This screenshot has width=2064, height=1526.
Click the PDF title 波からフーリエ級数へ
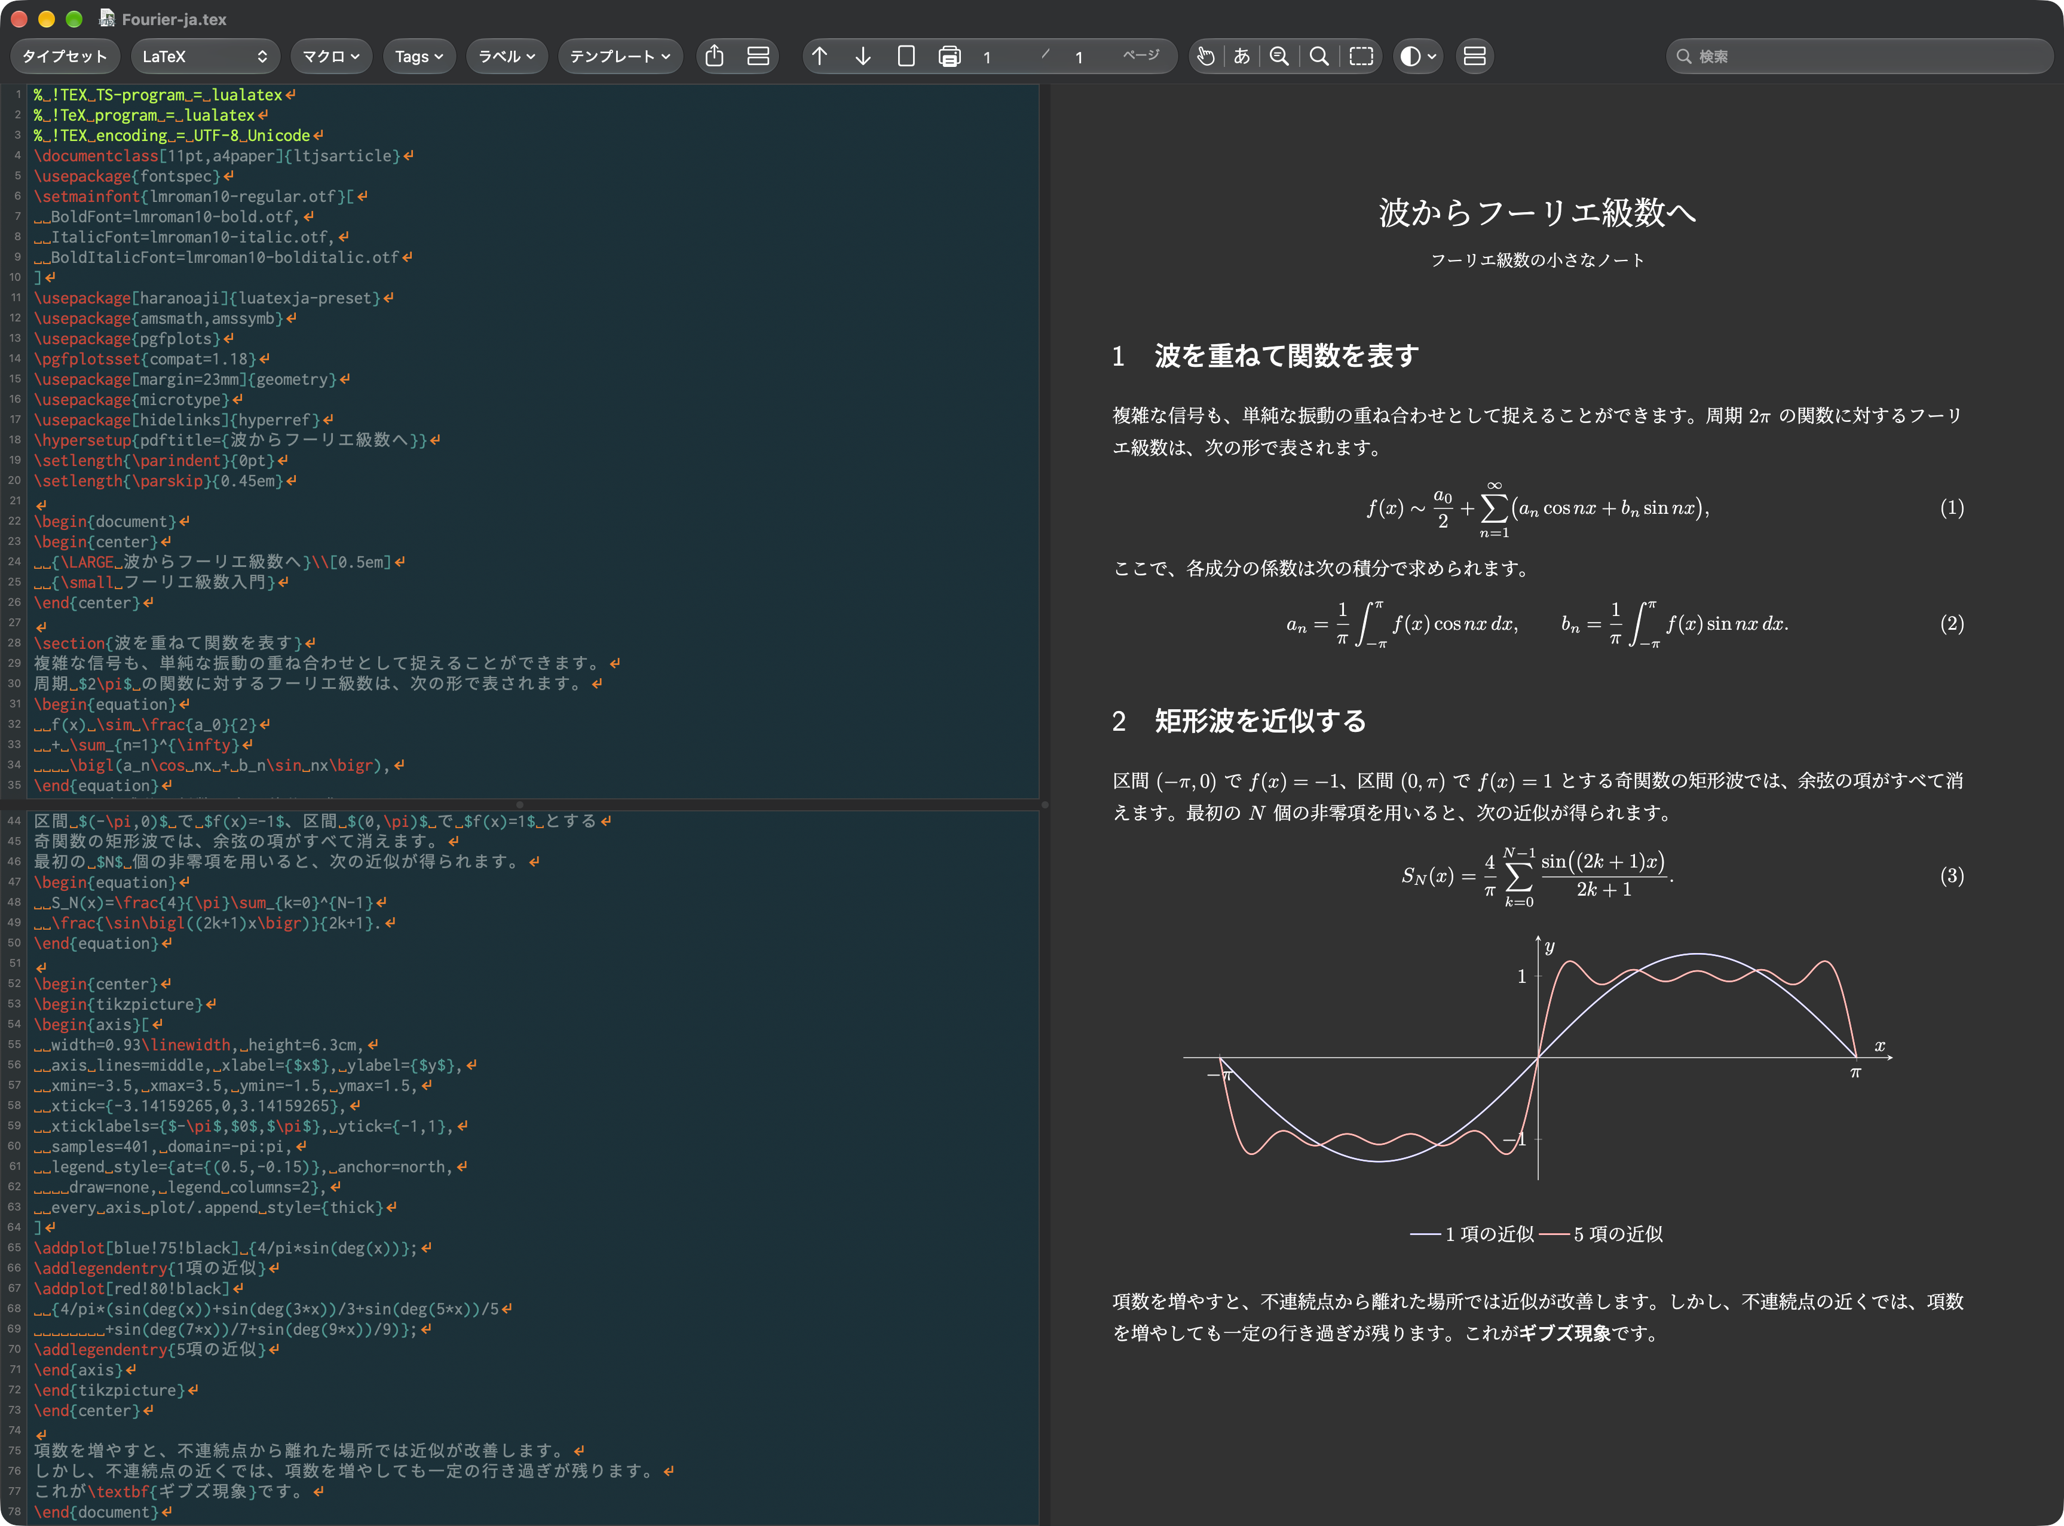[x=1538, y=213]
